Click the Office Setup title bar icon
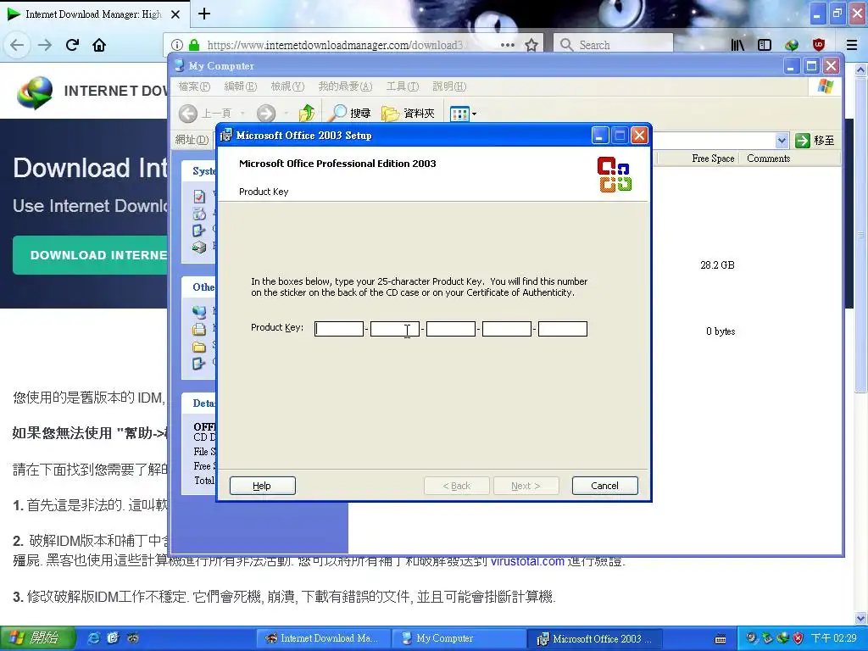This screenshot has width=868, height=651. click(x=225, y=135)
